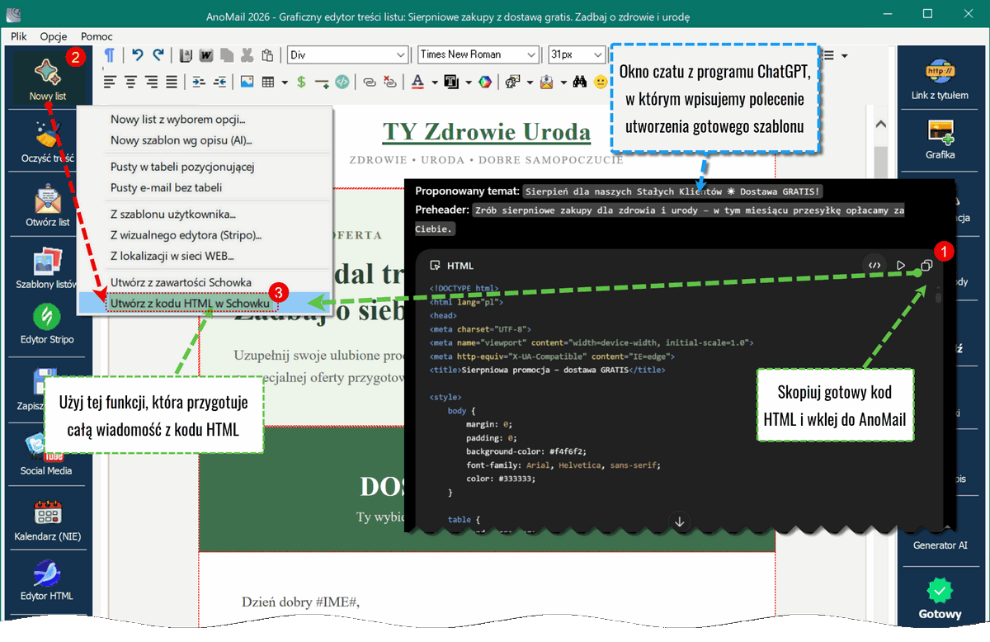Open the Pomoc menu
Screen dimensions: 990x642
[x=97, y=36]
